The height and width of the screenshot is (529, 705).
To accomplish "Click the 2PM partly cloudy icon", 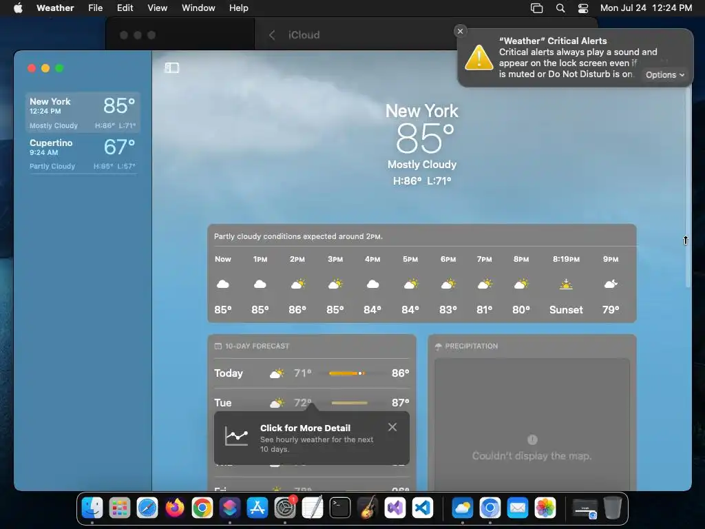I will pos(297,284).
